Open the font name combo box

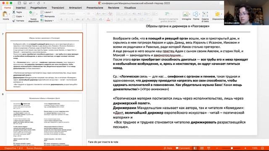72,13
